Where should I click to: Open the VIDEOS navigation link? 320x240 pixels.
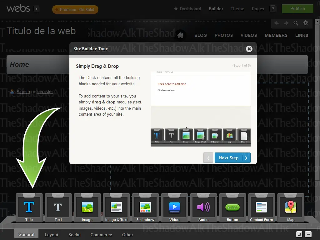248,35
